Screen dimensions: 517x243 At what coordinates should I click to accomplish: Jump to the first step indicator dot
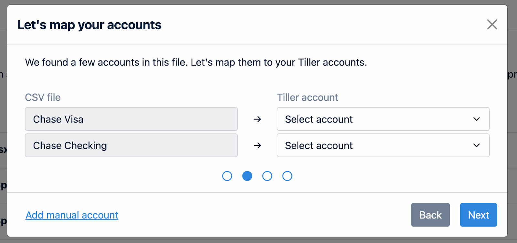click(x=227, y=176)
